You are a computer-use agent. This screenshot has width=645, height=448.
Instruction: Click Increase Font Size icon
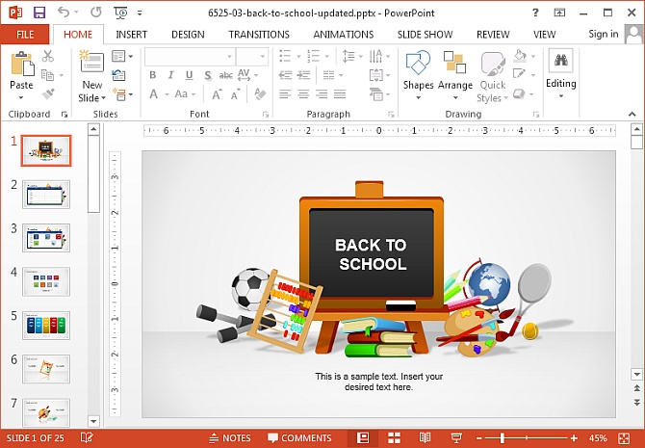click(x=217, y=94)
